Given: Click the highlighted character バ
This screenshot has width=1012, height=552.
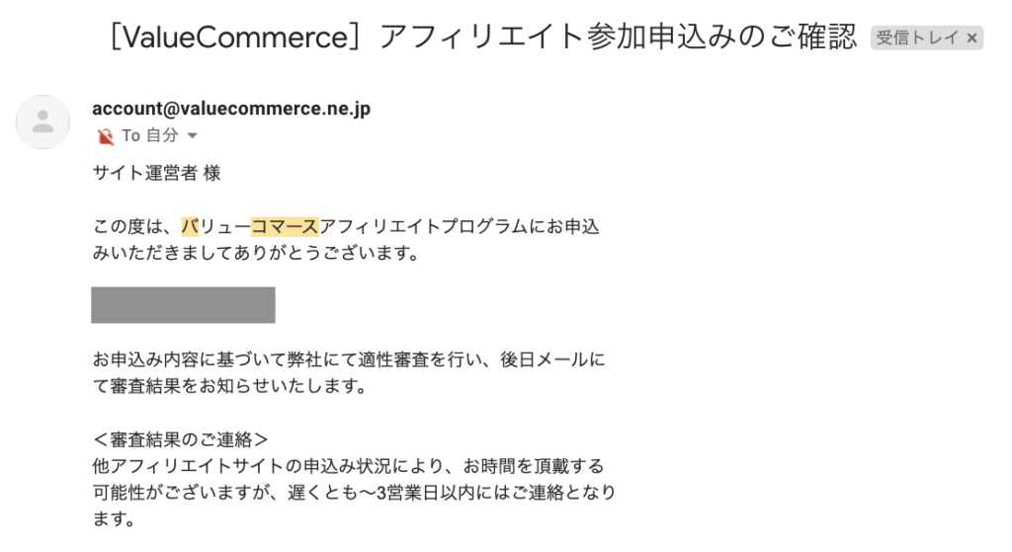Looking at the screenshot, I should coord(190,226).
